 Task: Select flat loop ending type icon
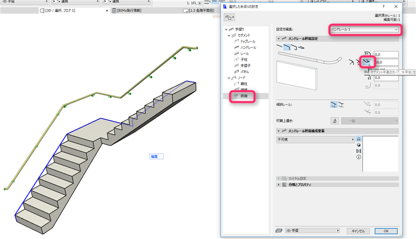(301, 47)
